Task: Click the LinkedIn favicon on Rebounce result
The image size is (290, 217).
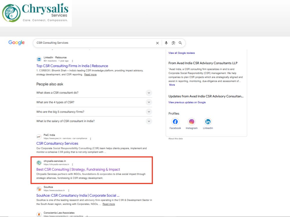Action: coord(39,59)
